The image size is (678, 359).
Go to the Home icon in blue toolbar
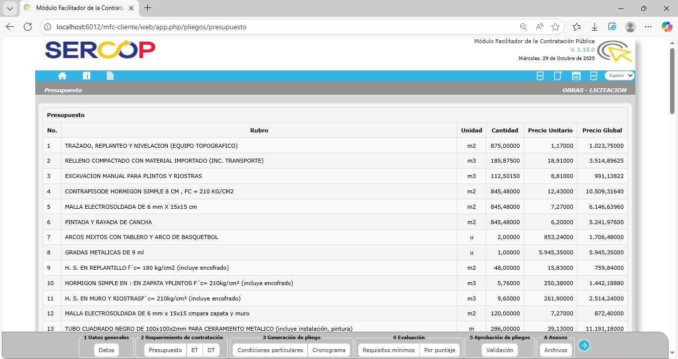[x=62, y=76]
